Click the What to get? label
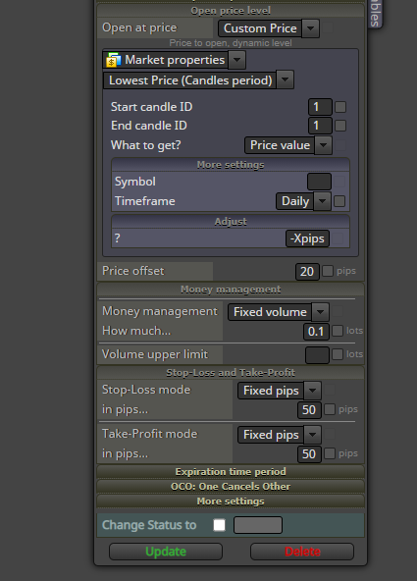 146,145
